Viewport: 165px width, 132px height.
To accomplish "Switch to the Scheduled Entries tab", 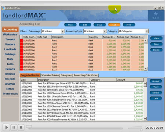I will (x=50, y=75).
